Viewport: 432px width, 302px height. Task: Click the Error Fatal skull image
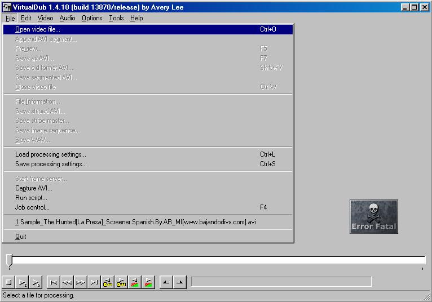(x=374, y=217)
